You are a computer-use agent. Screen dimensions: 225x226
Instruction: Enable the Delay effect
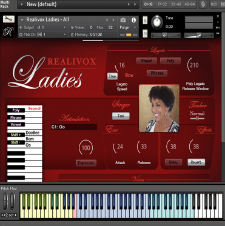click(x=173, y=162)
